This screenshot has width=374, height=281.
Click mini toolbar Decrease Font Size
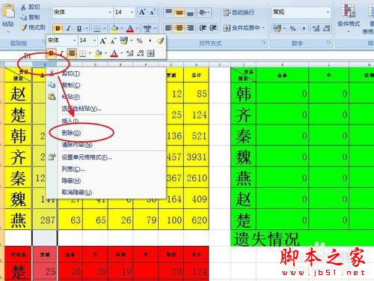113,40
